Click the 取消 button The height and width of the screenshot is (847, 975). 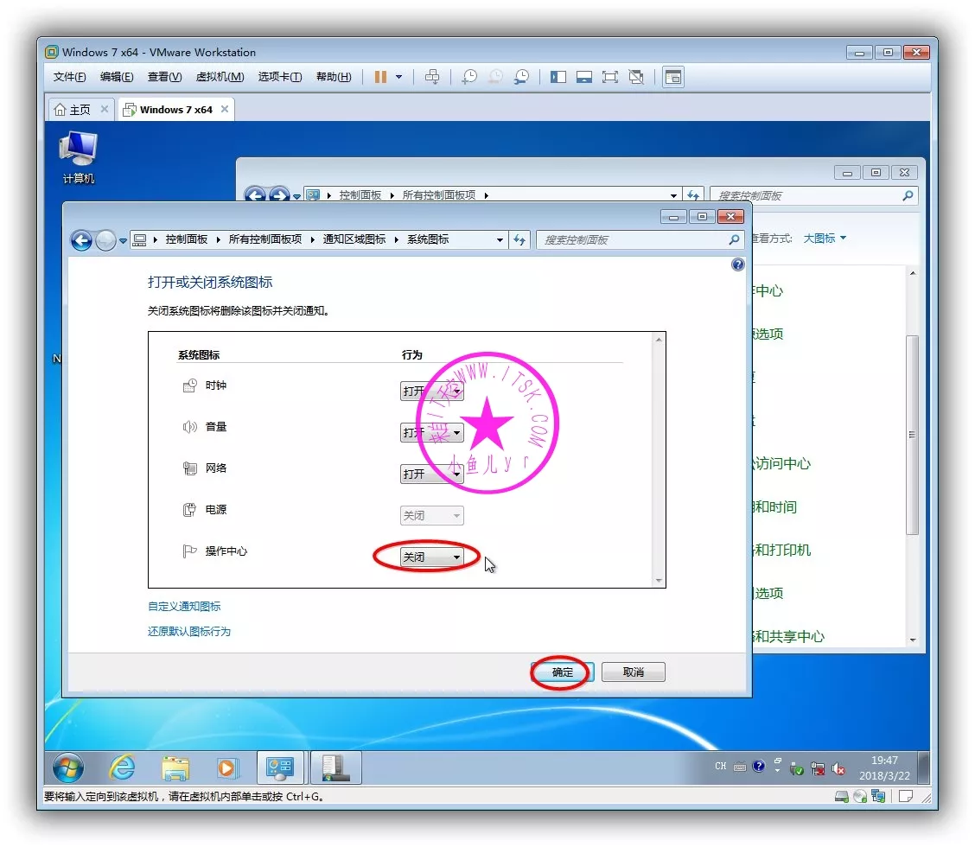tap(633, 672)
